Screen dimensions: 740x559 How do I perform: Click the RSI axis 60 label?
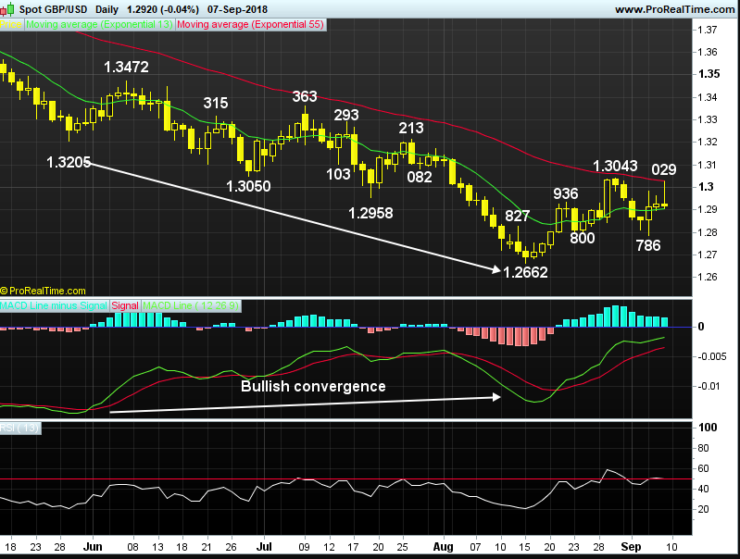703,468
